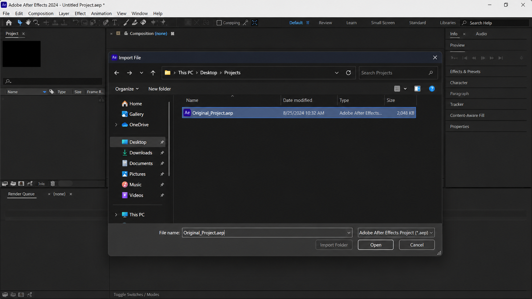This screenshot has width=532, height=299.
Task: Switch to the Audio panel tab
Action: pos(481,34)
